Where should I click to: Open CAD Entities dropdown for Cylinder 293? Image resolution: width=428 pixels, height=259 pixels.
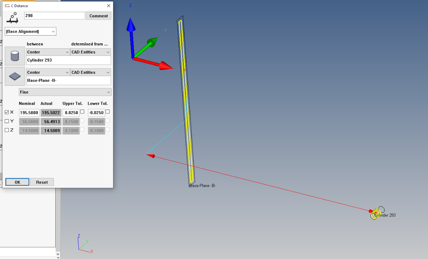[91, 52]
